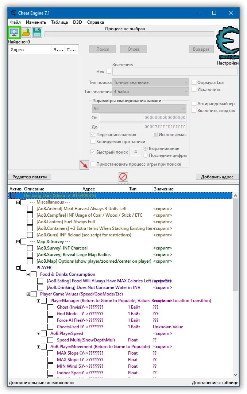The width and height of the screenshot is (247, 394).
Task: Click the scan progress bar
Action: [x=129, y=34]
